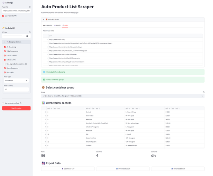Viewport: 213px width, 176px height.
Task: Disable JS Rendering checkbox
Action: pos(5,47)
